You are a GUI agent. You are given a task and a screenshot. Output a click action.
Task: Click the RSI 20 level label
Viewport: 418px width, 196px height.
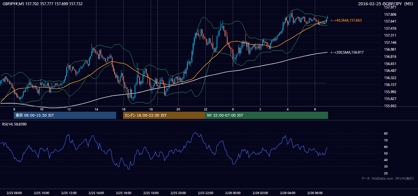point(386,173)
